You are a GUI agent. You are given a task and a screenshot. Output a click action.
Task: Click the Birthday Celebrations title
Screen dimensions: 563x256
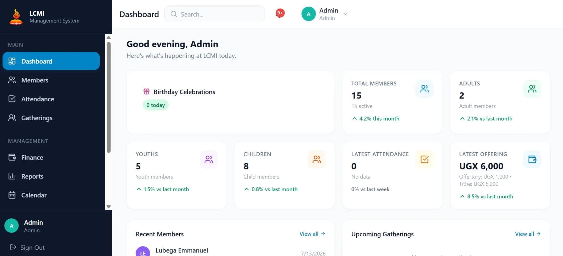(x=184, y=92)
